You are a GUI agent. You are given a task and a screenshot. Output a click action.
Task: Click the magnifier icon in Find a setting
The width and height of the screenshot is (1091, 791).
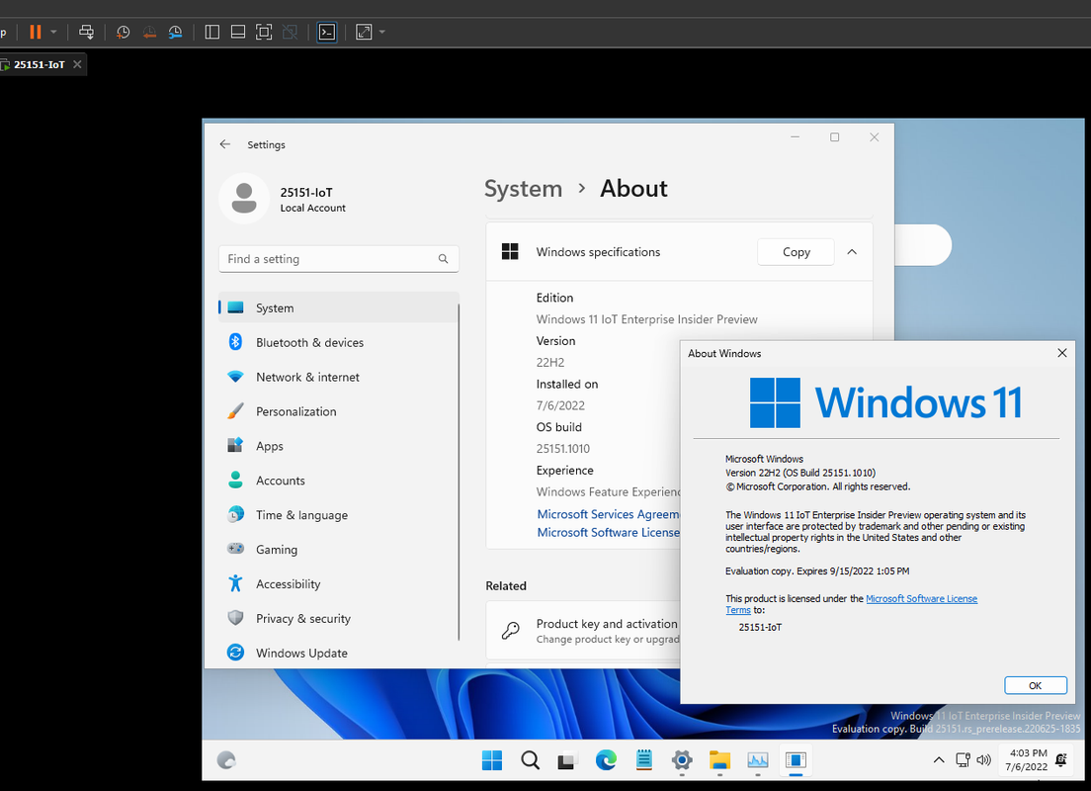point(443,259)
